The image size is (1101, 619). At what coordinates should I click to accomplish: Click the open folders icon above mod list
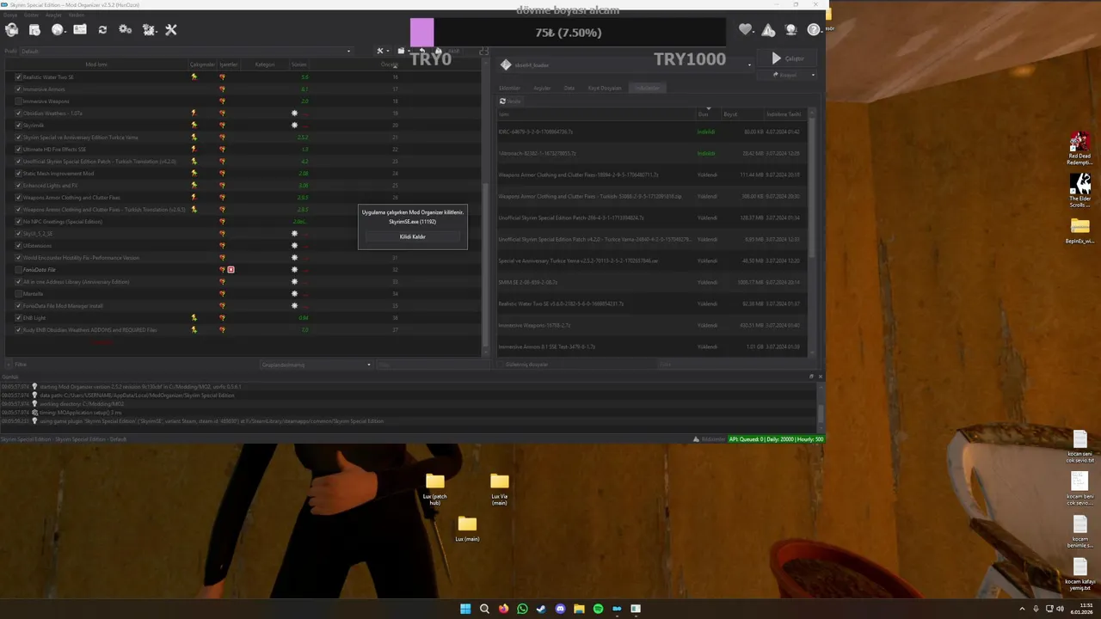[401, 52]
